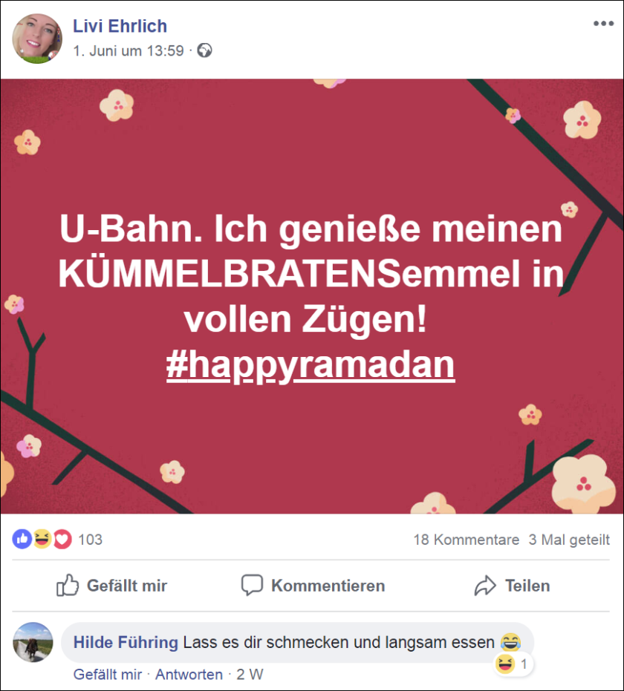Toggle Gefällt mir on the post
Image resolution: width=624 pixels, height=691 pixels.
pyautogui.click(x=111, y=586)
